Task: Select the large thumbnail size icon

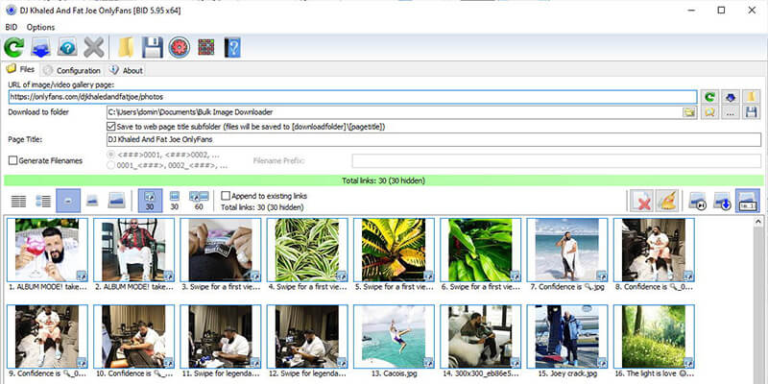Action: [x=116, y=201]
